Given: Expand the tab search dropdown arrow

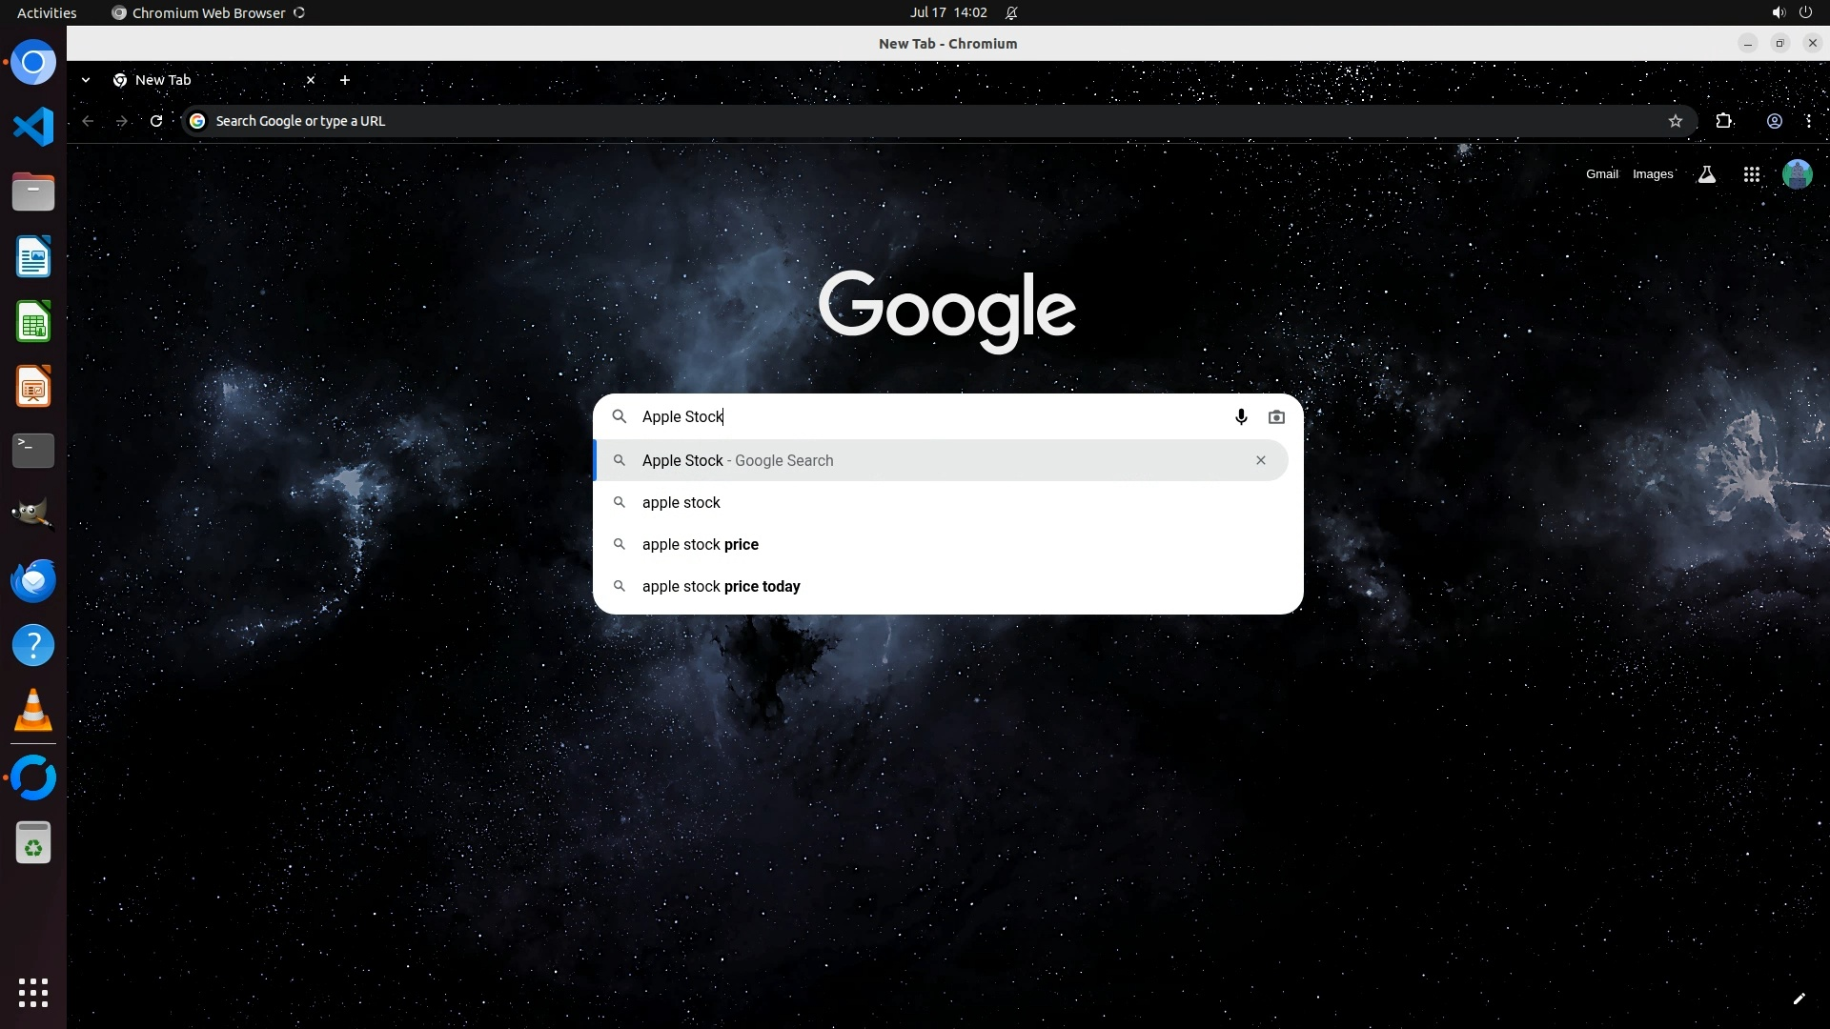Looking at the screenshot, I should (x=86, y=80).
